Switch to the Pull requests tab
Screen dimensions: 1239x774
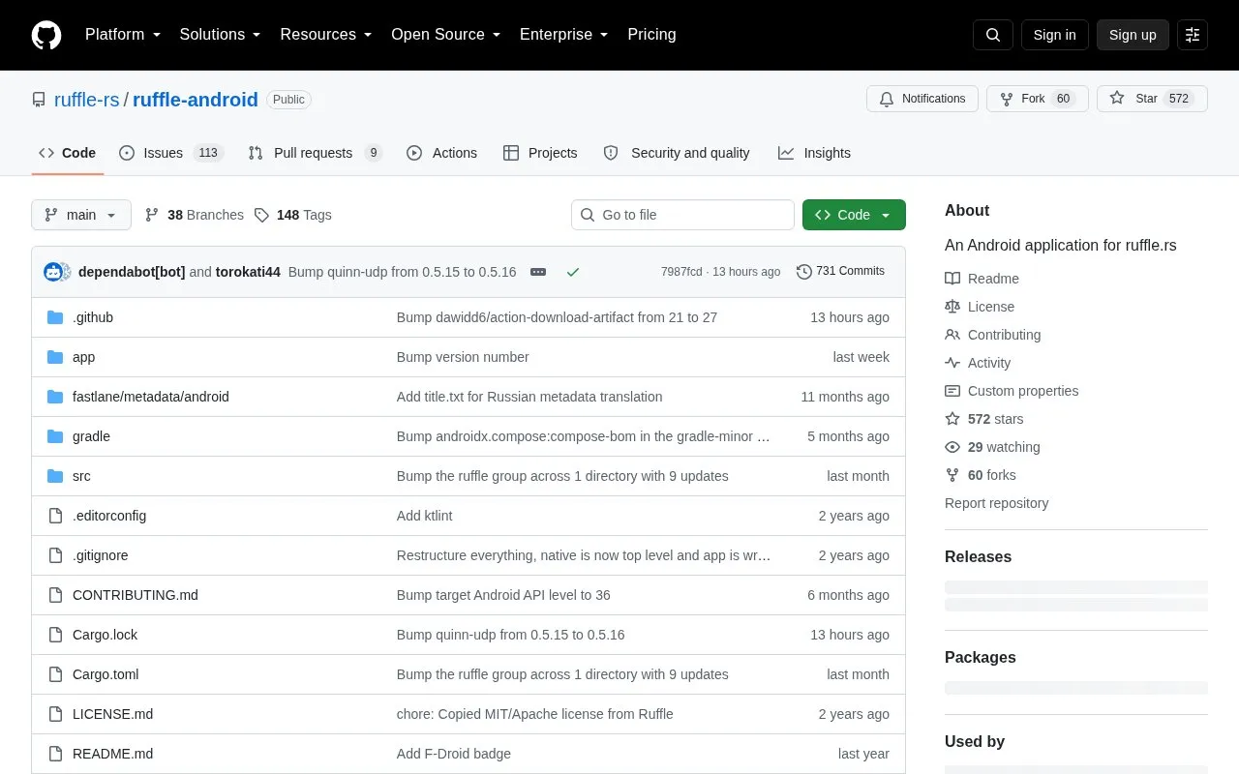[x=316, y=153]
